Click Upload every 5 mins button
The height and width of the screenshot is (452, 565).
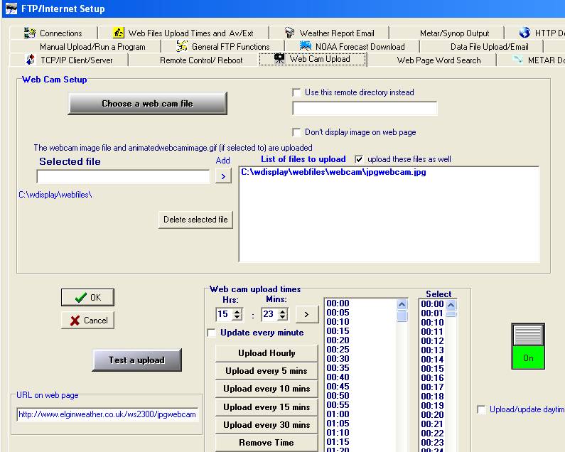pyautogui.click(x=267, y=371)
